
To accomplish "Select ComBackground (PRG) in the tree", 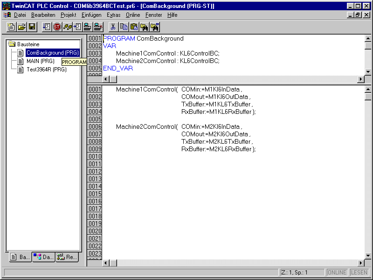I will [x=52, y=53].
